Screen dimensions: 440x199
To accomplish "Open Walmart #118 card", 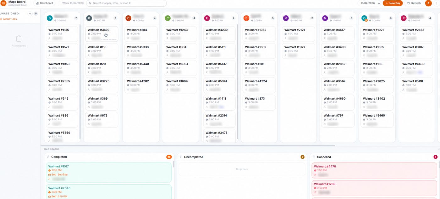I will 101,51.
